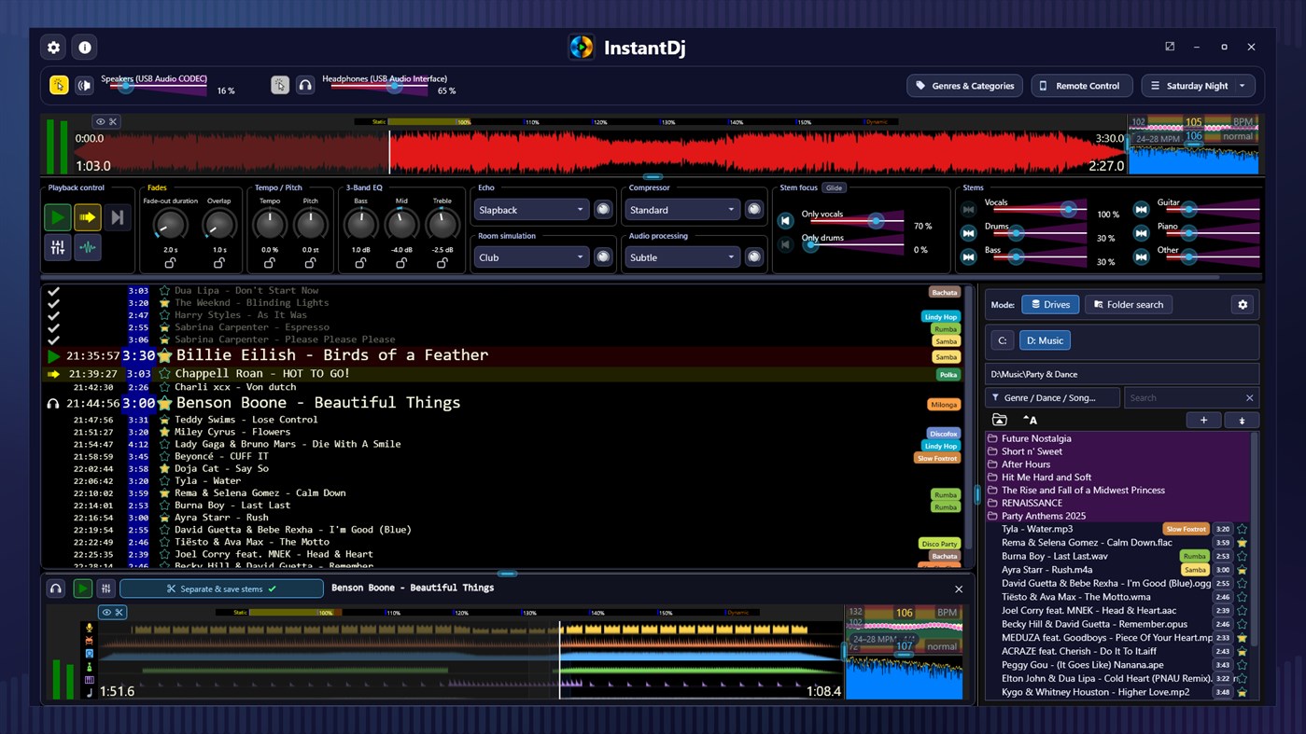The width and height of the screenshot is (1306, 734).
Task: Click the green play button in Playback control
Action: click(x=57, y=217)
